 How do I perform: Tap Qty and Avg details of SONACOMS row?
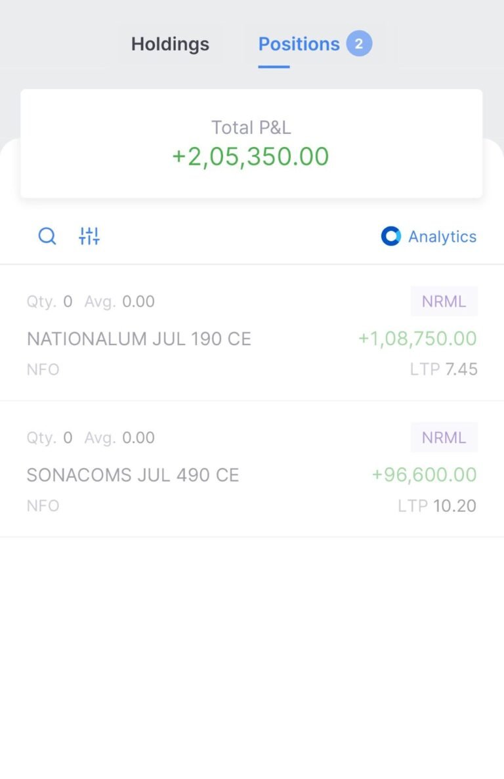91,437
